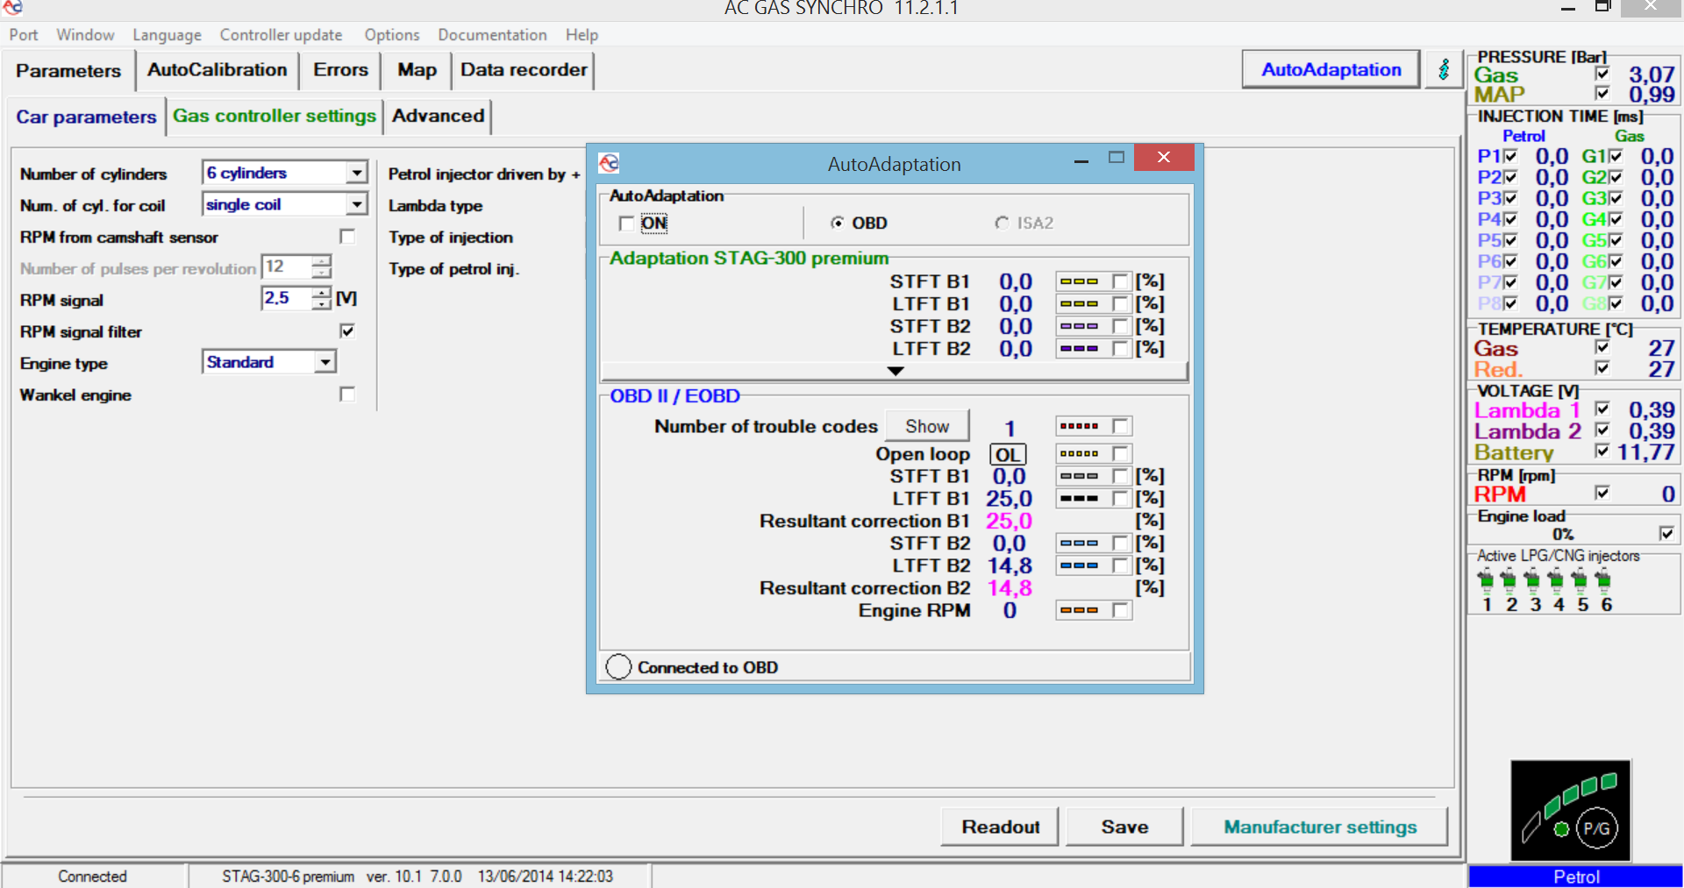The width and height of the screenshot is (1684, 888).
Task: Click the AC logo in the main title bar
Action: (12, 7)
